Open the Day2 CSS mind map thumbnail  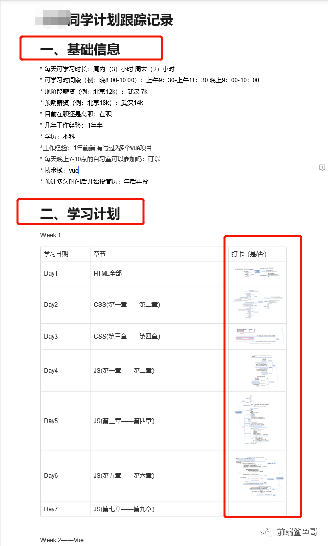[x=258, y=304]
